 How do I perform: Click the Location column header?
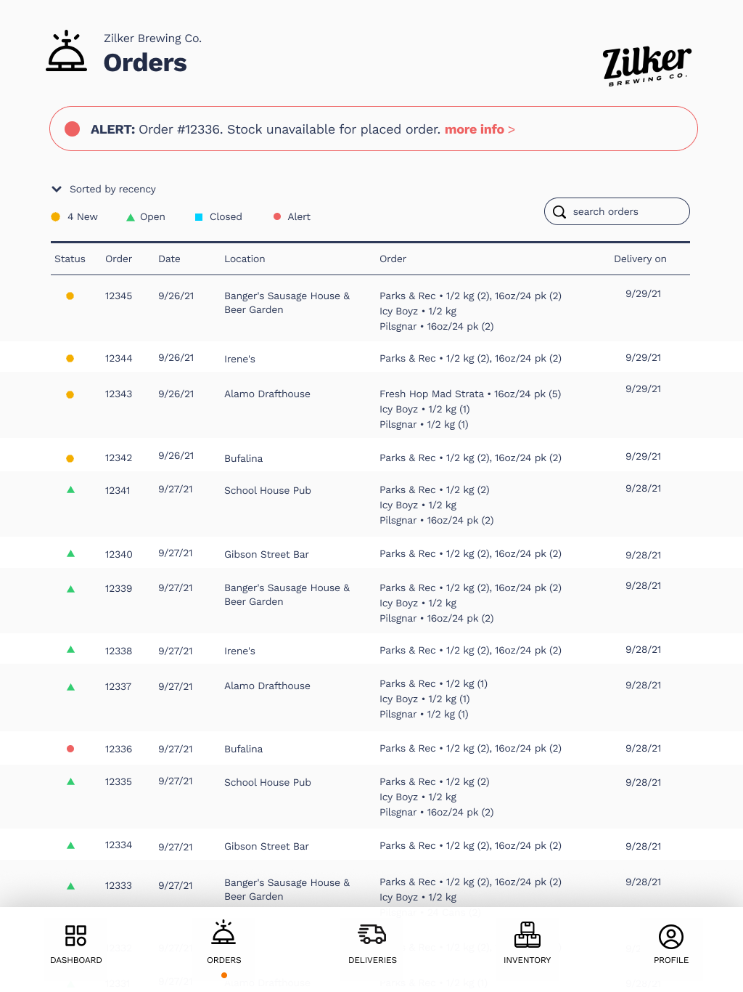click(x=245, y=259)
